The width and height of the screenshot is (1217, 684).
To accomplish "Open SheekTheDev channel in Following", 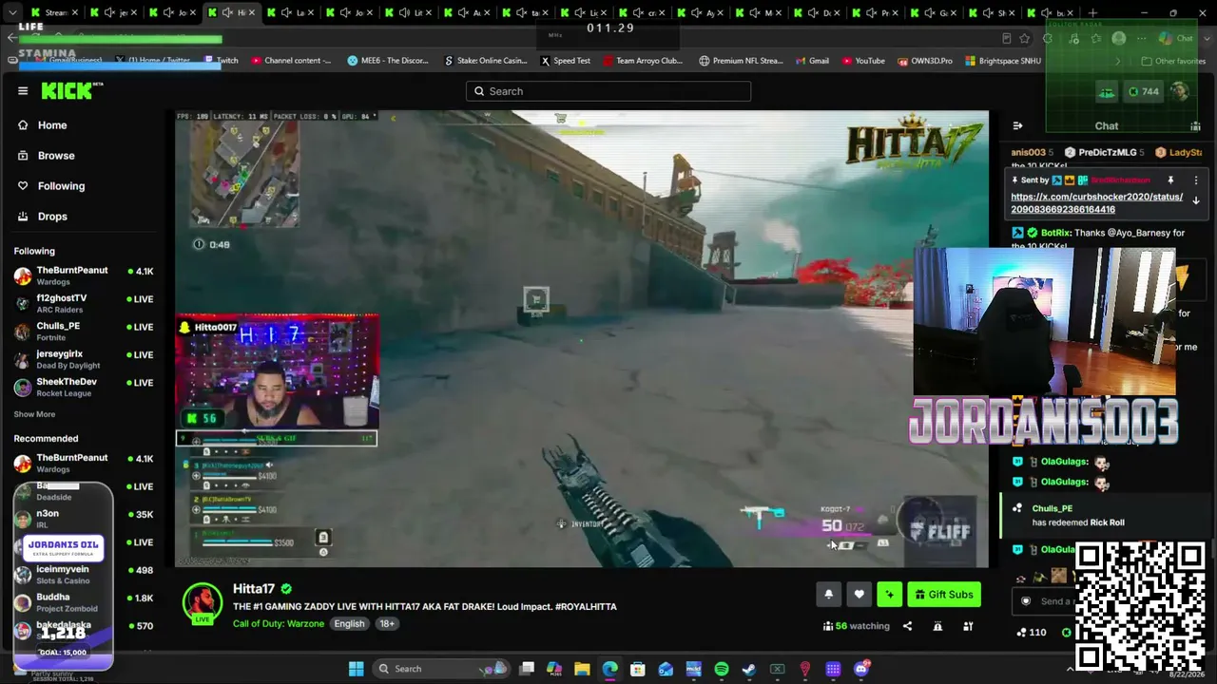I will (84, 387).
